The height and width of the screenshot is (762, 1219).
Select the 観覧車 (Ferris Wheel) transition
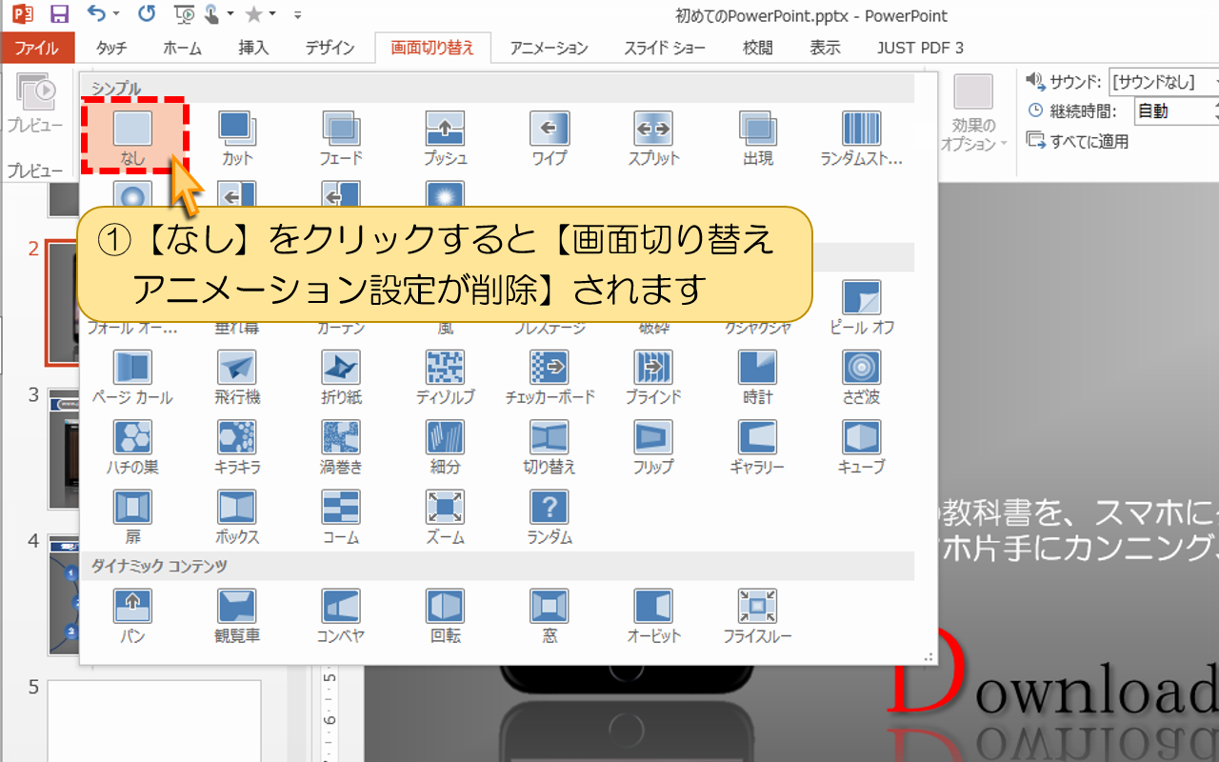pyautogui.click(x=237, y=615)
